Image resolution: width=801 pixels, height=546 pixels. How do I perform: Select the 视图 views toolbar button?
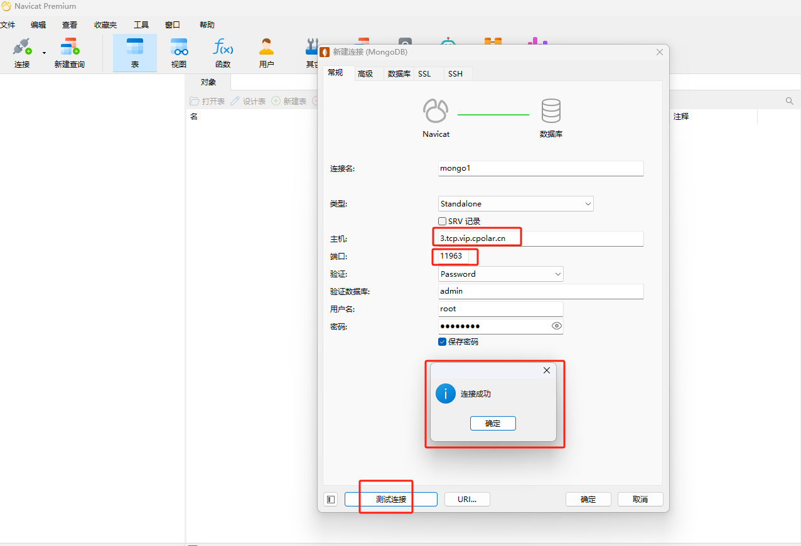[179, 53]
